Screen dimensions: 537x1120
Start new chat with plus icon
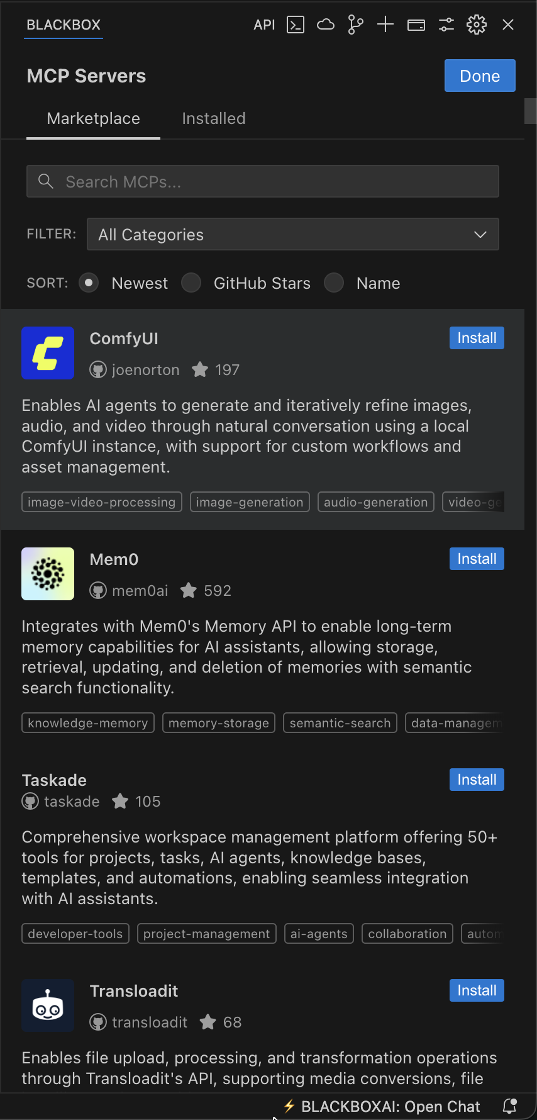pos(385,25)
